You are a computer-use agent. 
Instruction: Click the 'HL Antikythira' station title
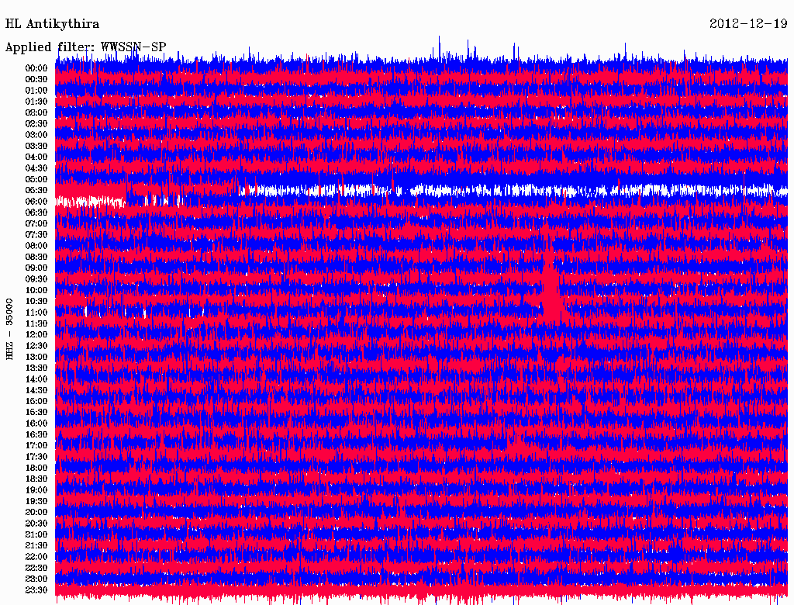click(52, 24)
